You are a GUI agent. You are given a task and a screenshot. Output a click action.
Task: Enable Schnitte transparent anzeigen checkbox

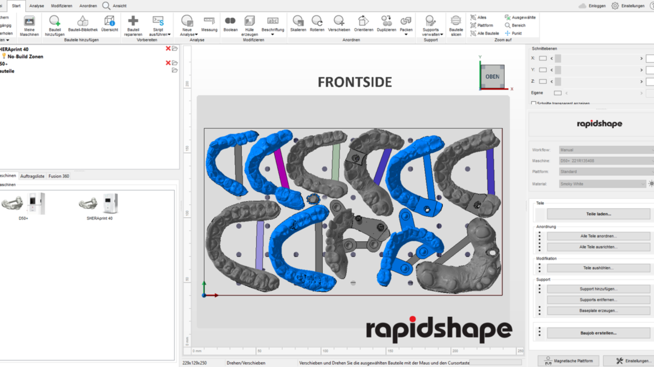coord(533,103)
